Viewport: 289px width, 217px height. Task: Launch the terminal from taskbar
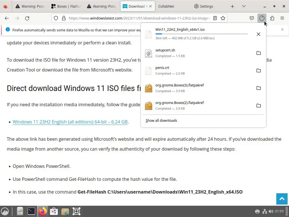31,211
